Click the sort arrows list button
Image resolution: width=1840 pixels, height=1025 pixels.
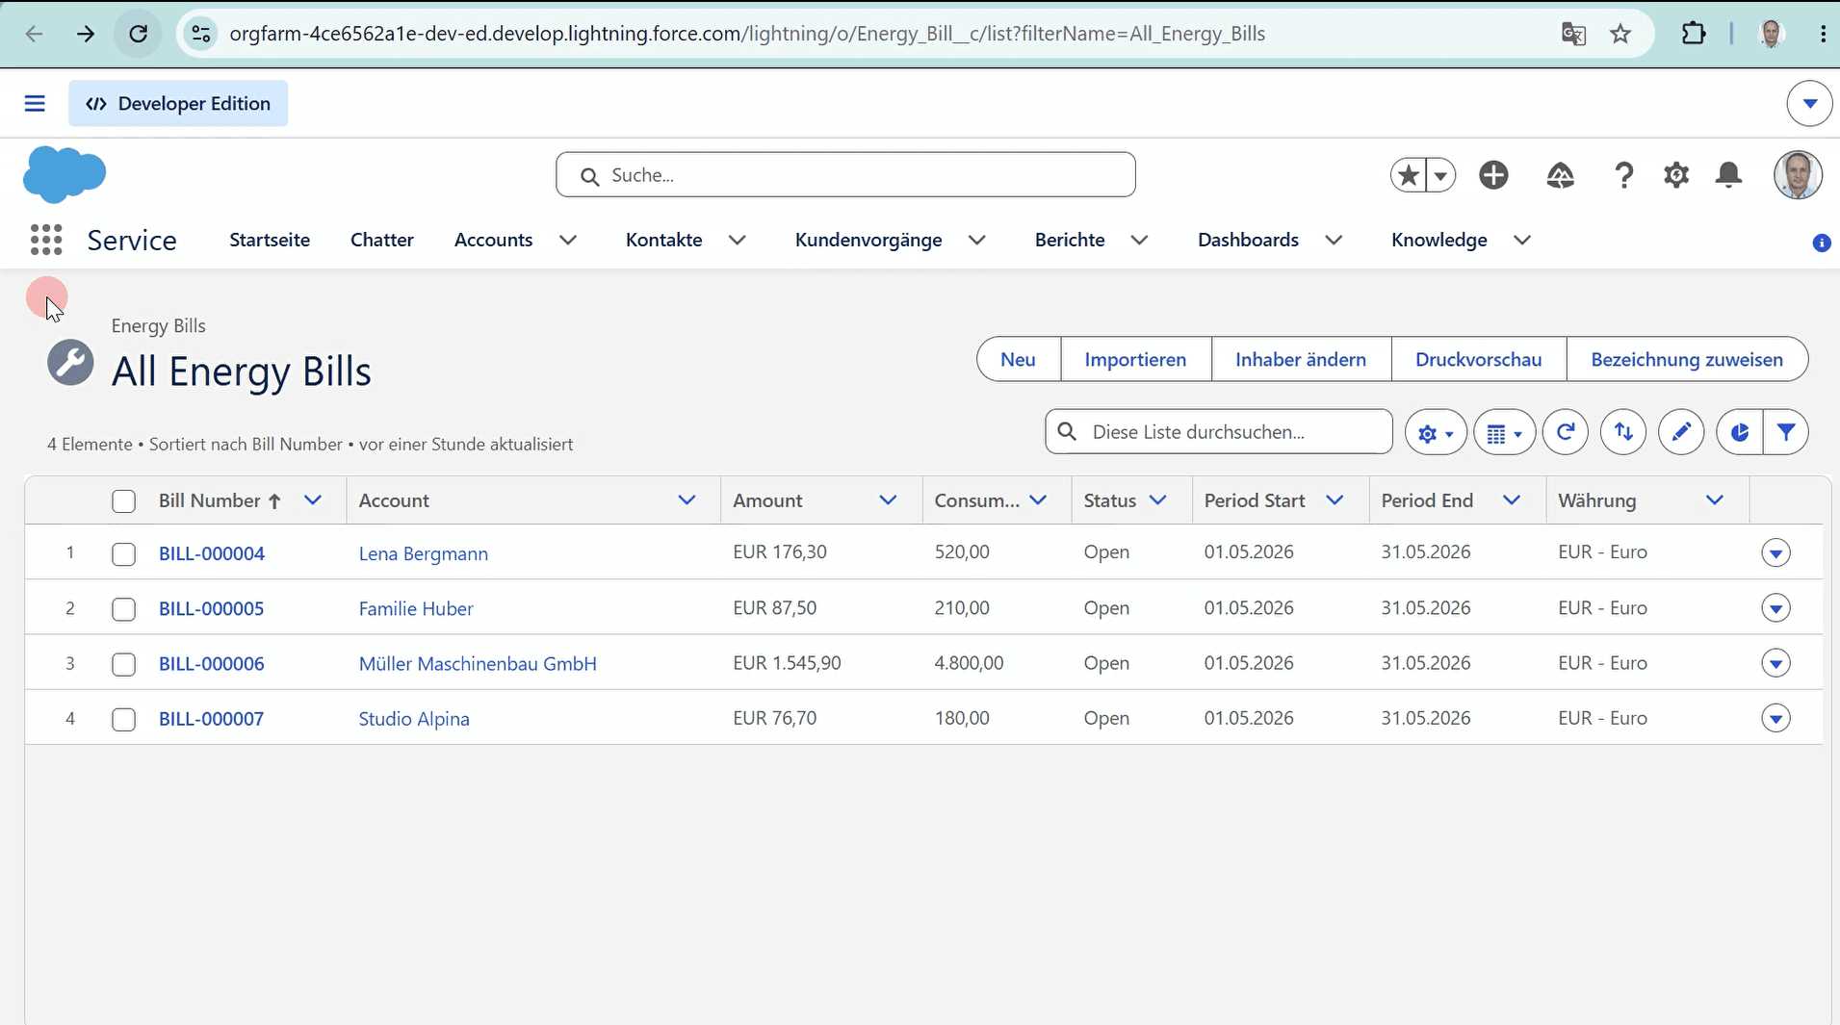tap(1623, 432)
